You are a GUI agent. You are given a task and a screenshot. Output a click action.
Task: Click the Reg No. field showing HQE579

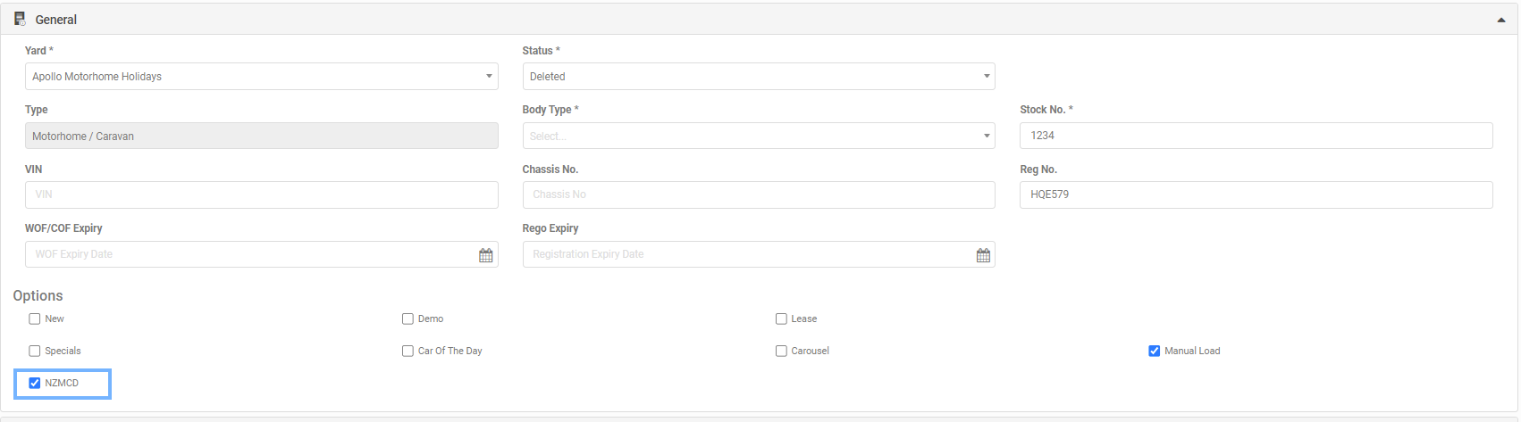1256,194
